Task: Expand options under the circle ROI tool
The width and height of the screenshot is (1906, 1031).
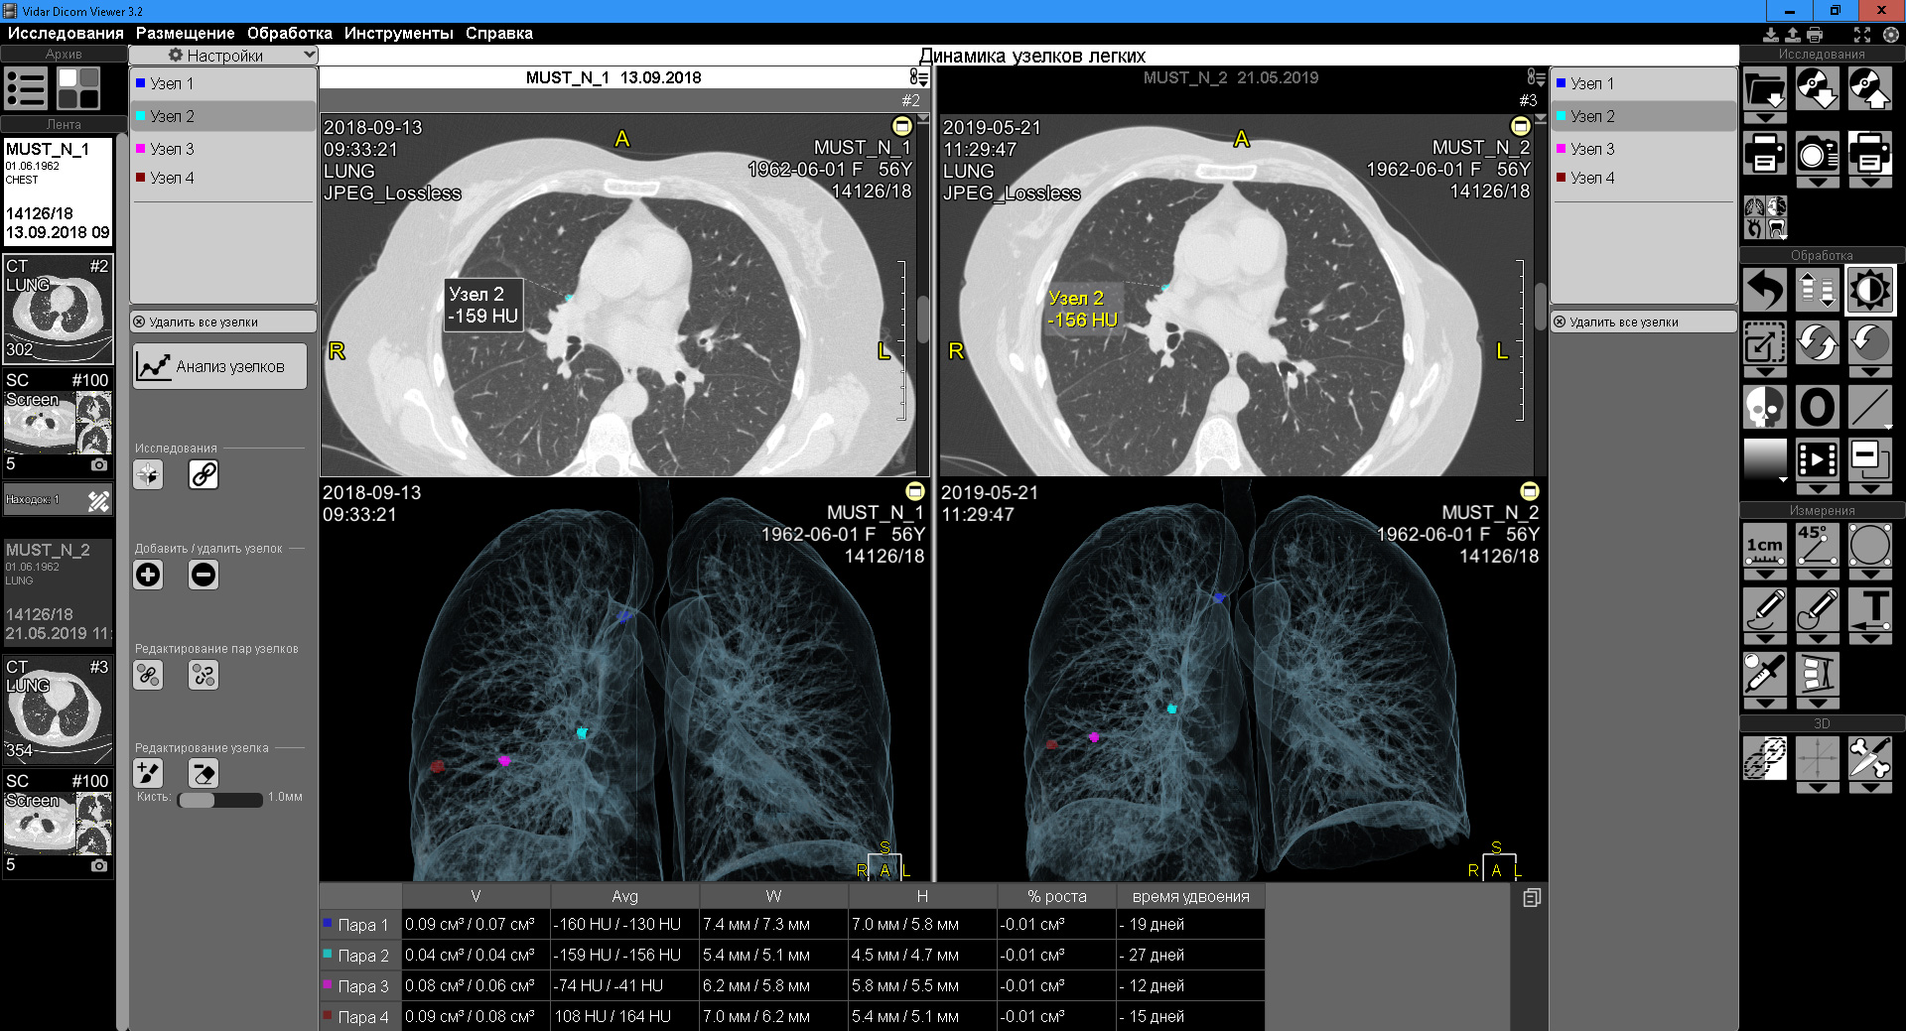Action: pyautogui.click(x=1869, y=575)
